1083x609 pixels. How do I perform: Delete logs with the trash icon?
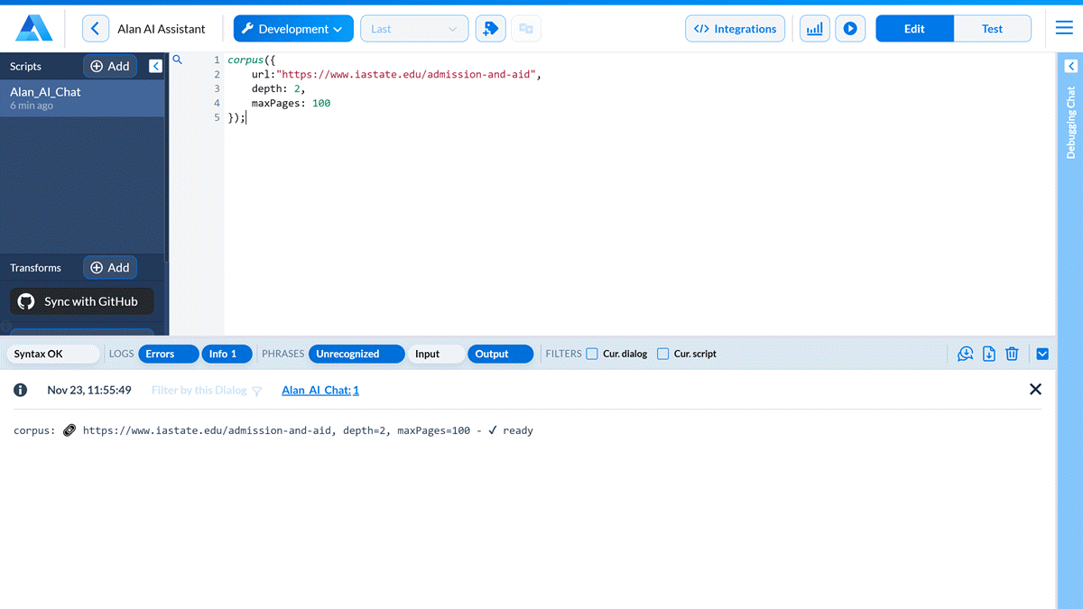click(1012, 354)
